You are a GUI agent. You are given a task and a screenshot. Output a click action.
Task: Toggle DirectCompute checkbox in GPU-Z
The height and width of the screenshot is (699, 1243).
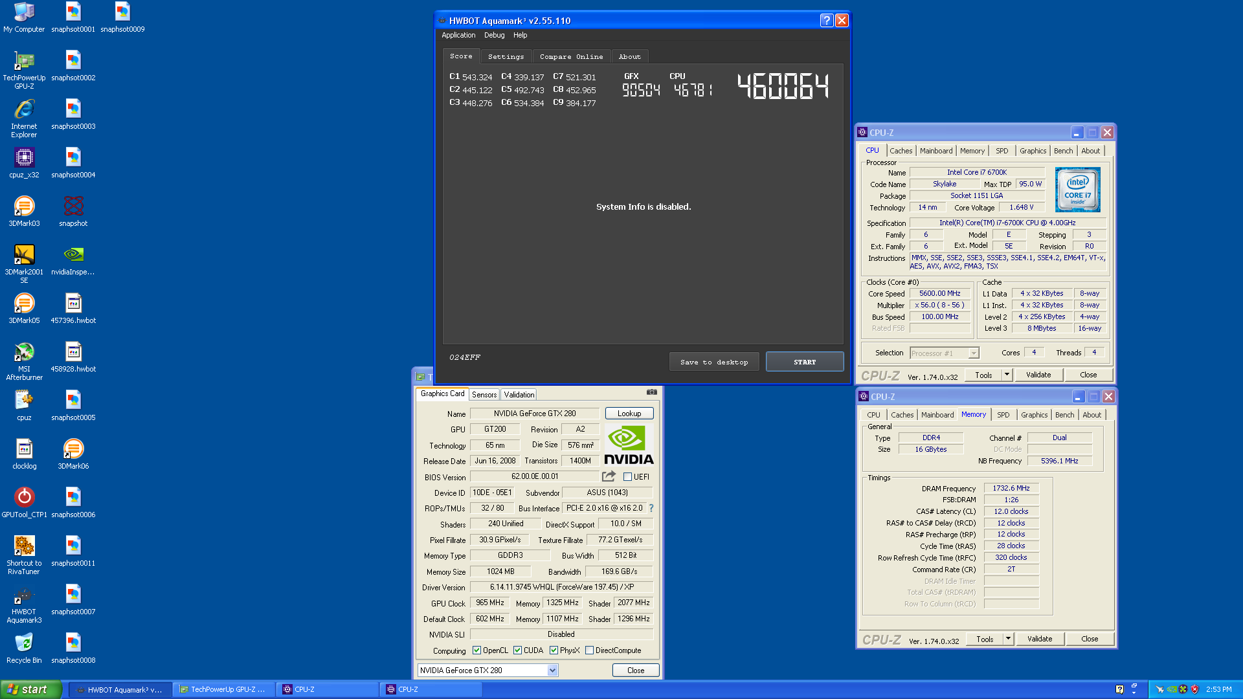(x=589, y=650)
